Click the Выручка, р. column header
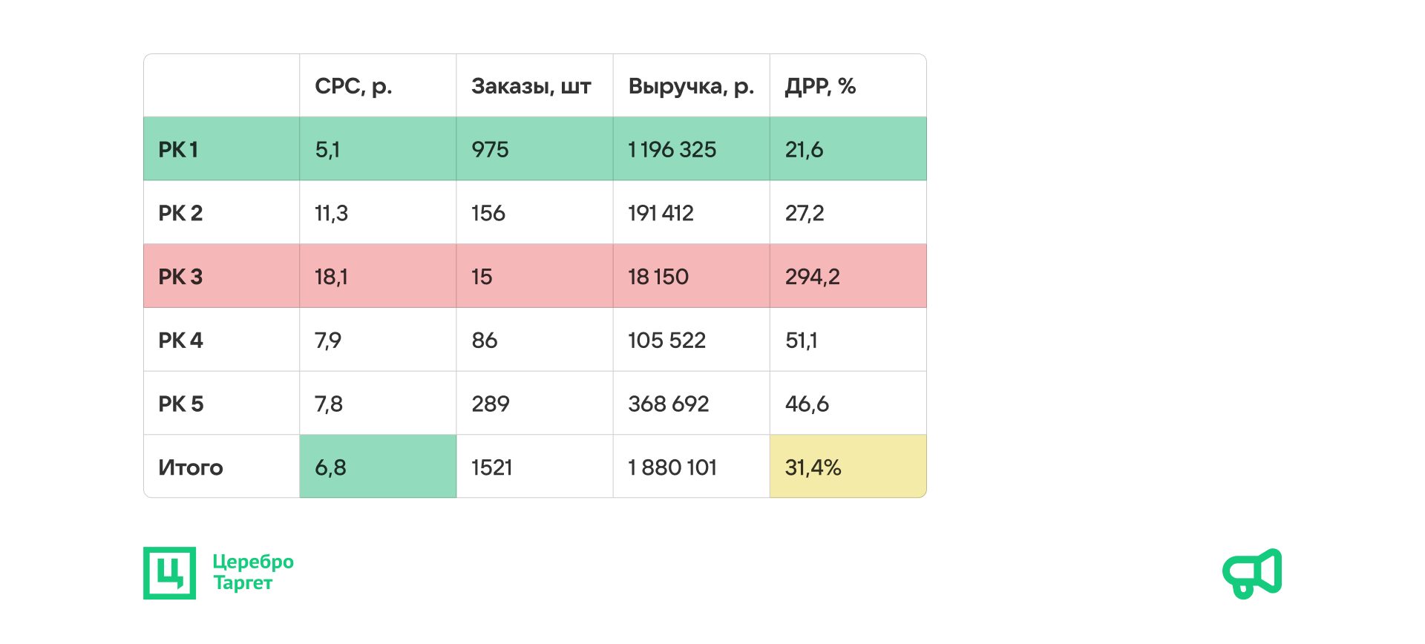The height and width of the screenshot is (644, 1425). [x=691, y=86]
